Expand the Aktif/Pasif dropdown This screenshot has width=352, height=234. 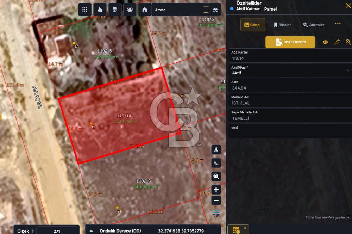click(348, 70)
